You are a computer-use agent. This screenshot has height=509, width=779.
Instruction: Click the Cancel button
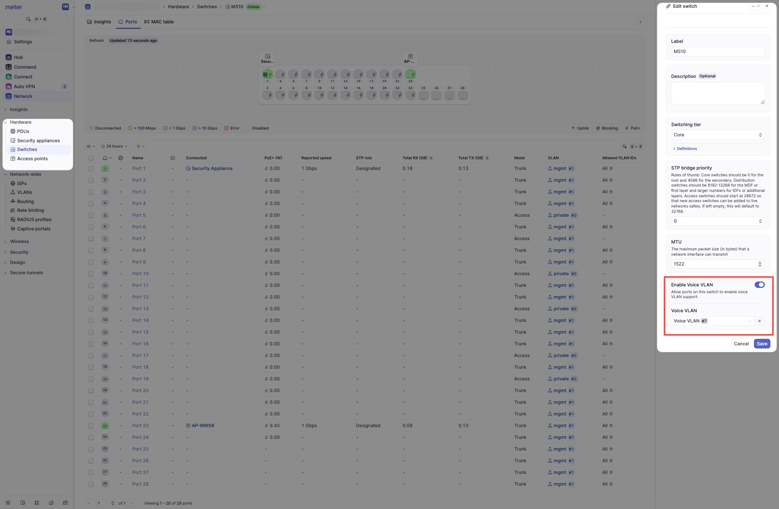click(x=741, y=344)
